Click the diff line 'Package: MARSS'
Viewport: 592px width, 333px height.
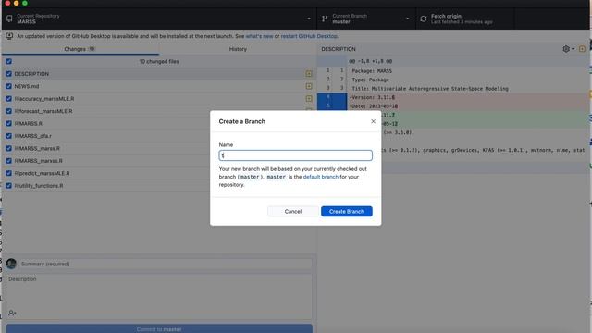click(x=372, y=71)
